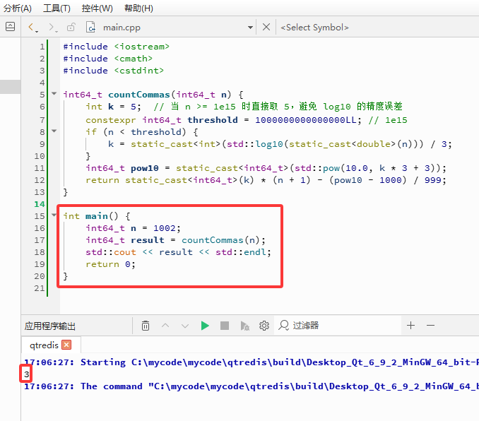Screen dimensions: 479x421
Task: Click the output filter search field
Action: [338, 326]
